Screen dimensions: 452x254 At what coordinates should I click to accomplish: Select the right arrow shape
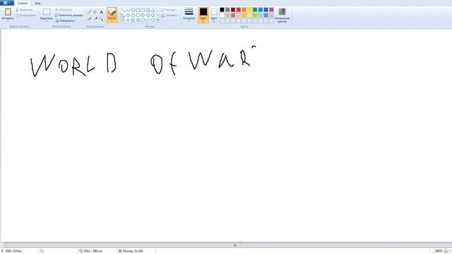point(143,16)
